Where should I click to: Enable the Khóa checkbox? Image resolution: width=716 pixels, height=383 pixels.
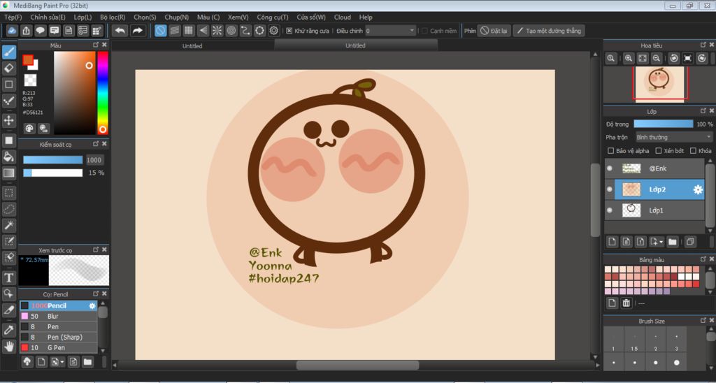pyautogui.click(x=693, y=151)
